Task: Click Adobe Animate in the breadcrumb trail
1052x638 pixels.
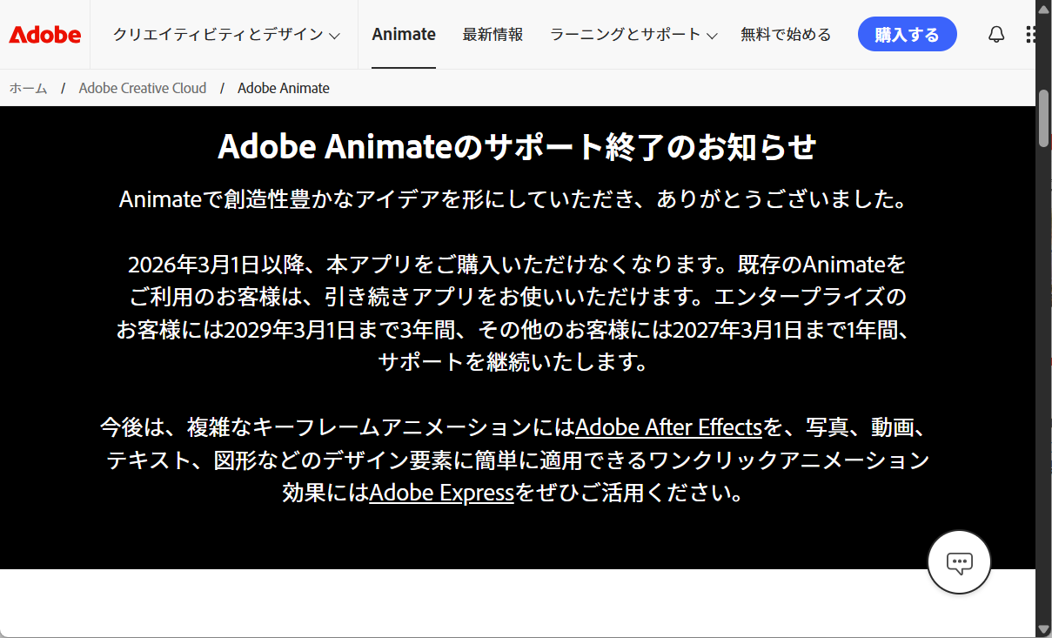Action: [x=283, y=88]
